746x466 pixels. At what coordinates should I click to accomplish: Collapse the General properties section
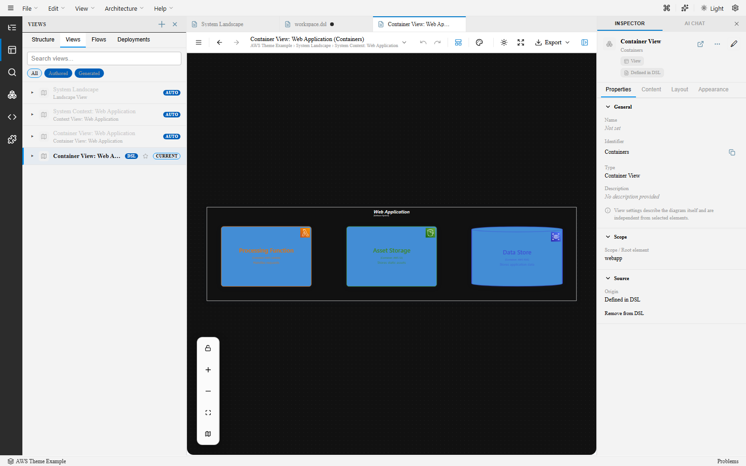608,107
